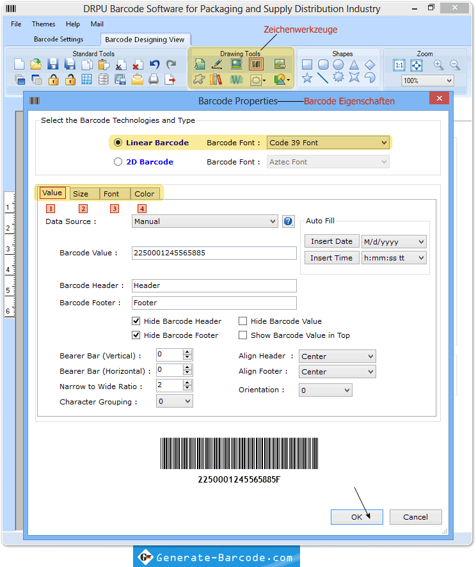Select the Pencil signature drawing tool

click(x=217, y=65)
